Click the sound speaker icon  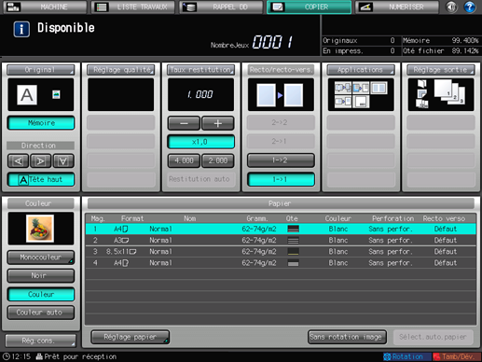(x=451, y=7)
